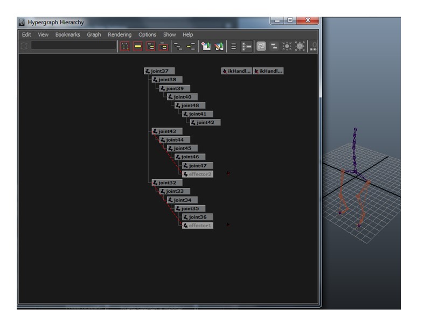Open the Rendering menu
This screenshot has width=431, height=323.
tap(119, 34)
